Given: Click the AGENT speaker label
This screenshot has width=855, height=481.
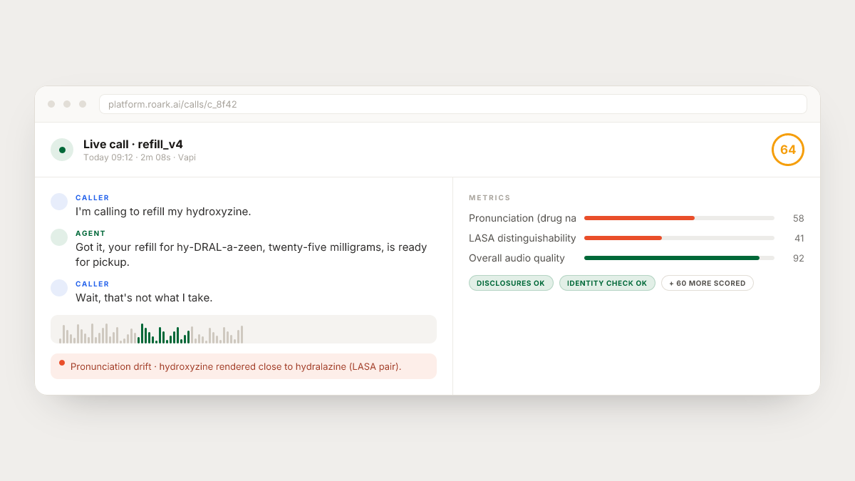Looking at the screenshot, I should coord(90,234).
